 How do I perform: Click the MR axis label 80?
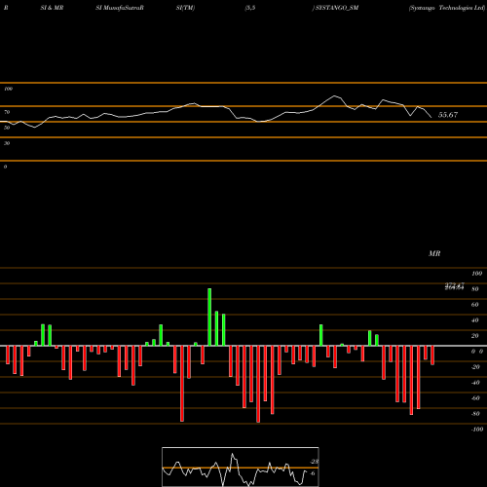pyautogui.click(x=475, y=289)
